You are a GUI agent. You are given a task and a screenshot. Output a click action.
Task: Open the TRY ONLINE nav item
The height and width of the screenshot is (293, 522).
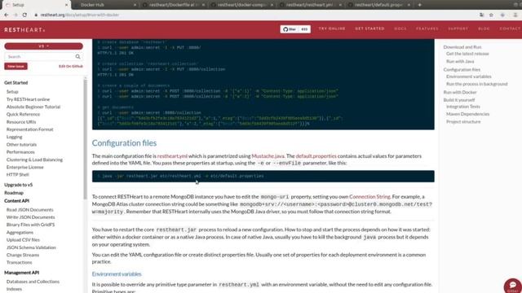click(x=332, y=29)
